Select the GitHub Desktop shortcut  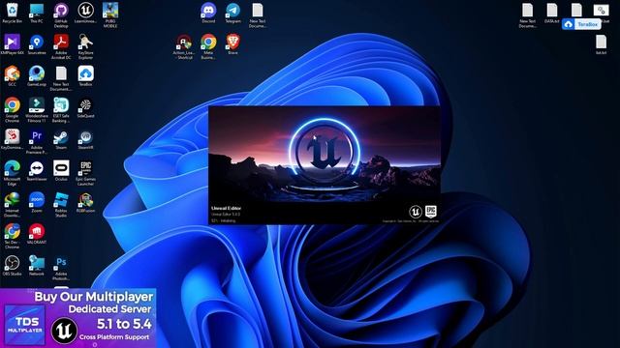click(61, 14)
